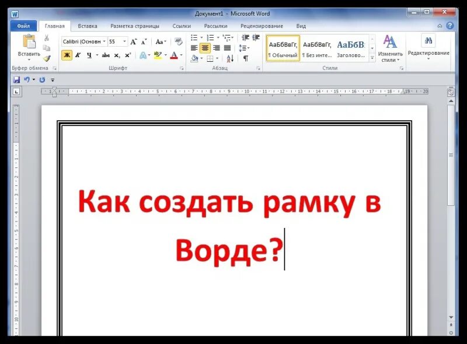Align text left
Image resolution: width=467 pixels, height=344 pixels.
(x=194, y=48)
